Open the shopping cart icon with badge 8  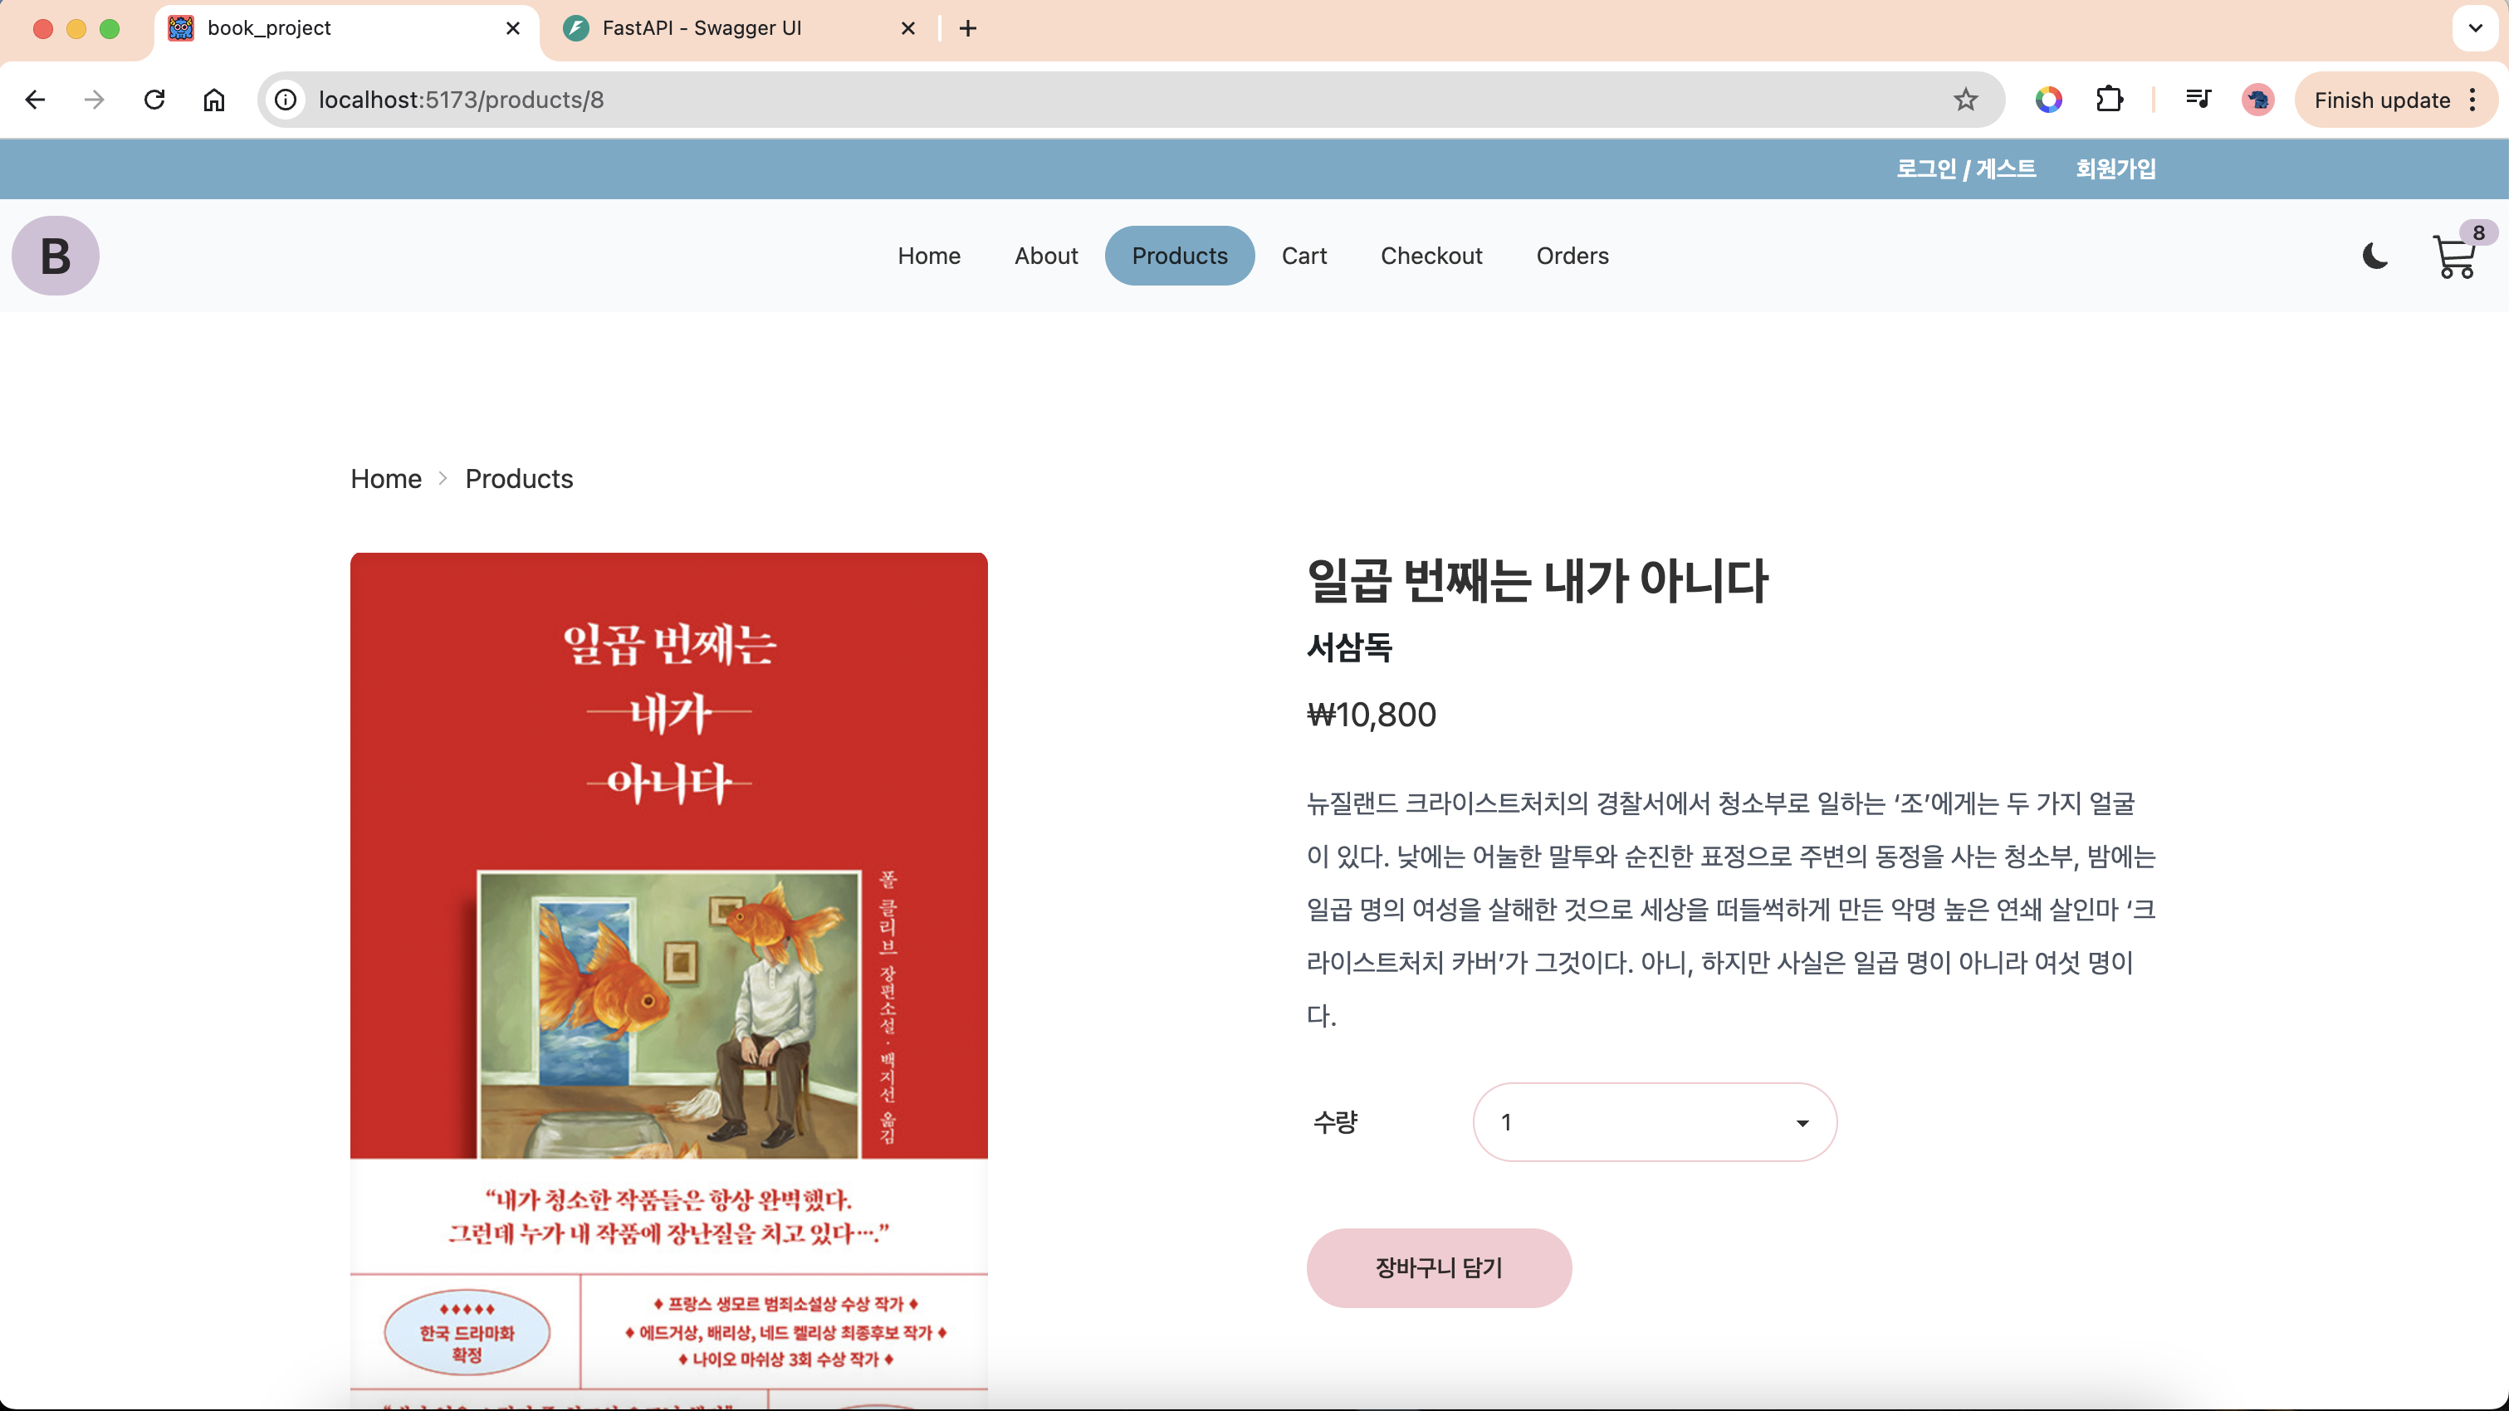tap(2457, 256)
